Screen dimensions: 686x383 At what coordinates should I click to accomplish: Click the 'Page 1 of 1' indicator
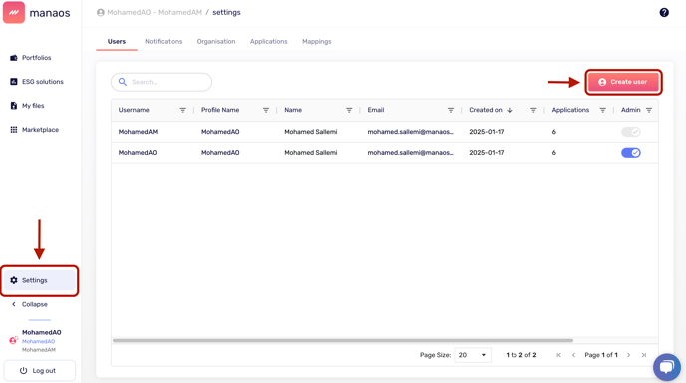(601, 355)
